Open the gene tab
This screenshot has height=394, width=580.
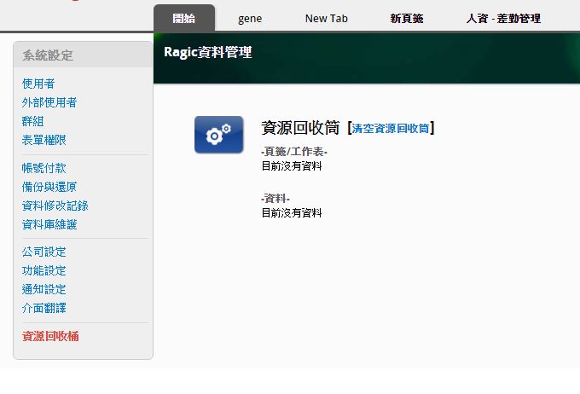250,19
